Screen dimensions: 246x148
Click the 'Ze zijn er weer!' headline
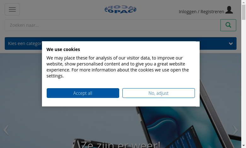click(120, 145)
